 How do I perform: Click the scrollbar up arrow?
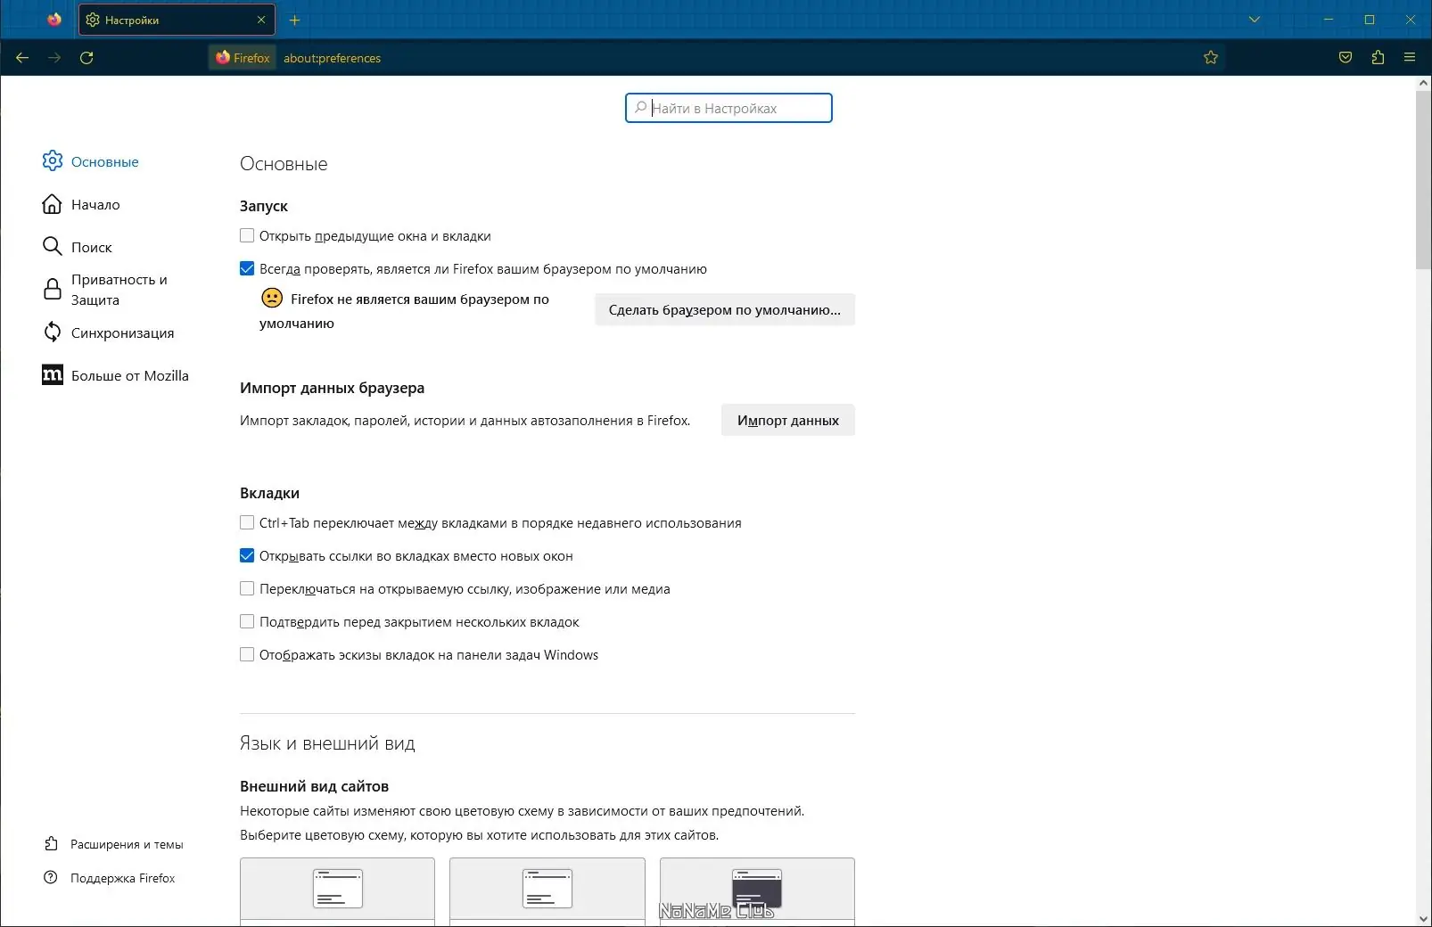[1423, 83]
